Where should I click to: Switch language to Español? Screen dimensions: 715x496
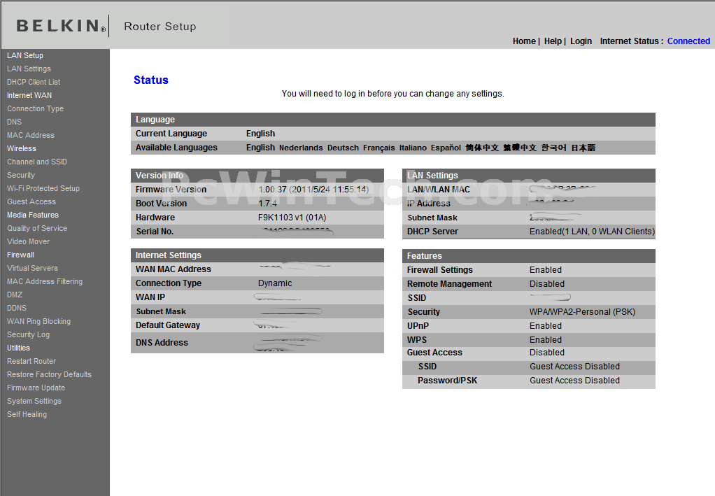tap(446, 148)
